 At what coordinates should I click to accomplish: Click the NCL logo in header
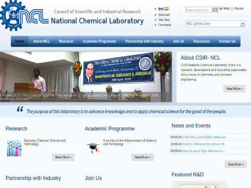25,16
